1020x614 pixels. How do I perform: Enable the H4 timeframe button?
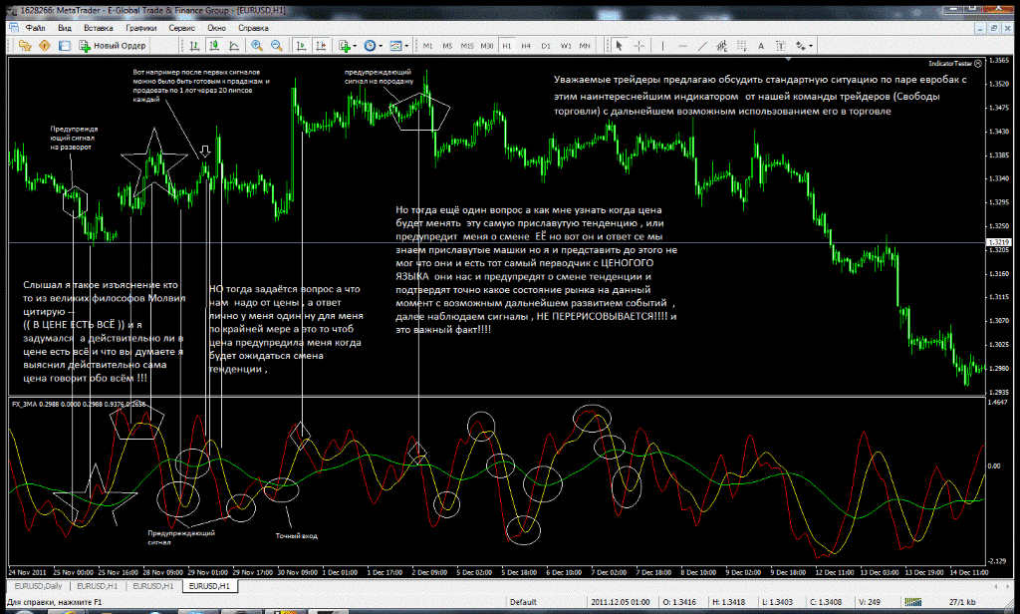point(526,46)
